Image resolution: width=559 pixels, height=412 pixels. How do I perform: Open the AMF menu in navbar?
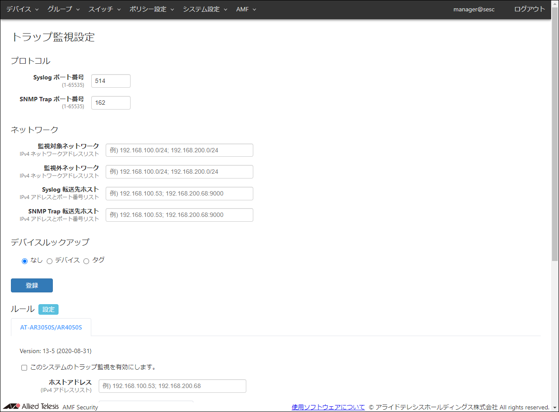point(246,9)
